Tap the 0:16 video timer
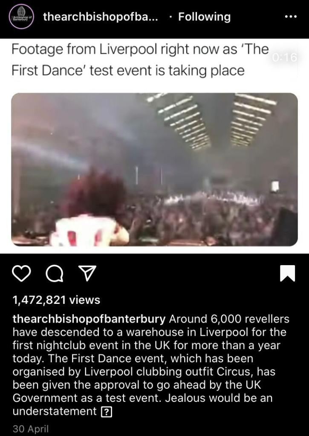This screenshot has height=436, width=309. (x=285, y=58)
